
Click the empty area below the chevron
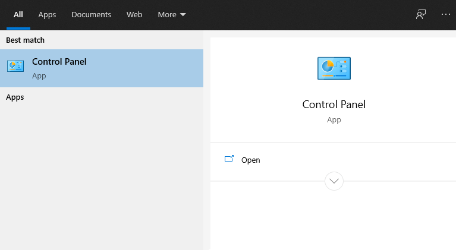point(333,220)
